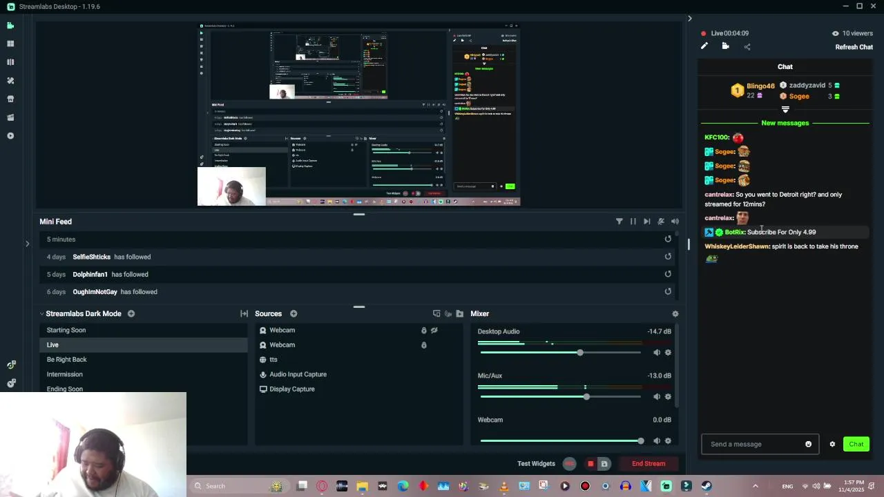Add a source folder

pos(459,313)
